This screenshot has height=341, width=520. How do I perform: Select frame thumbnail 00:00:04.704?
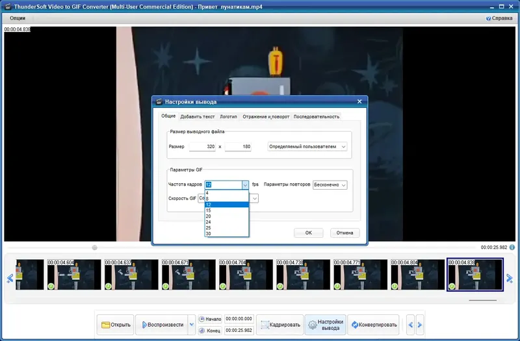[246, 274]
